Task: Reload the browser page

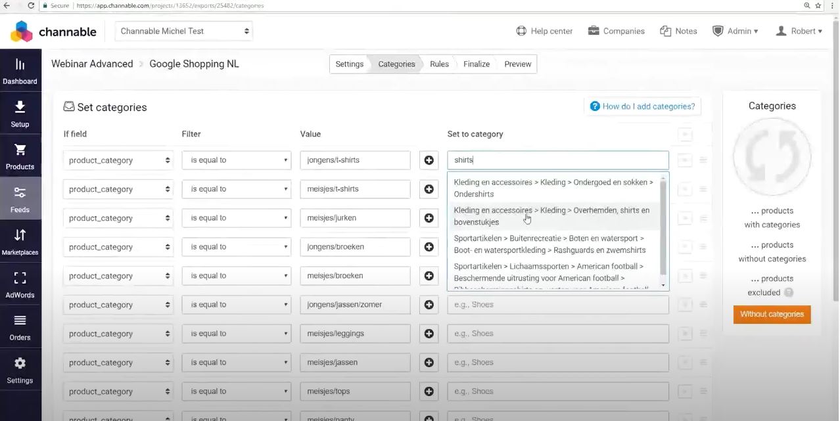Action: [31, 5]
